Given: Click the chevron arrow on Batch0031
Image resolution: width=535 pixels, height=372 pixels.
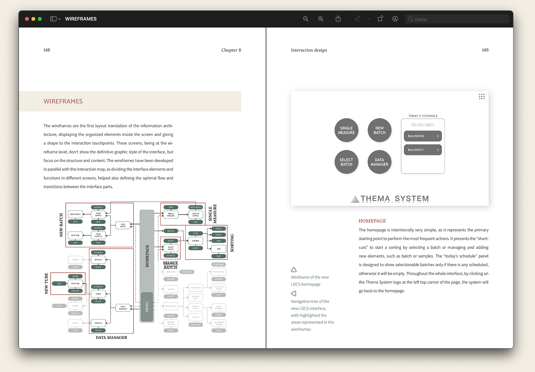Looking at the screenshot, I should [x=438, y=150].
